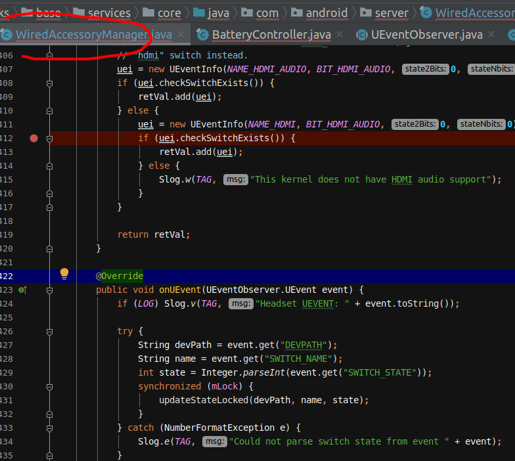Collapse the catch block at line 433
The width and height of the screenshot is (515, 461).
[50, 428]
